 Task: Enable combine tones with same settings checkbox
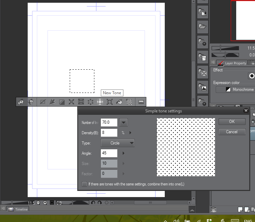84,184
